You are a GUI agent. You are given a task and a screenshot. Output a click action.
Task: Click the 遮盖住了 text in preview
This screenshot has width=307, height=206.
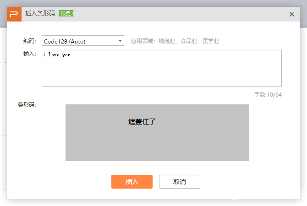[142, 122]
